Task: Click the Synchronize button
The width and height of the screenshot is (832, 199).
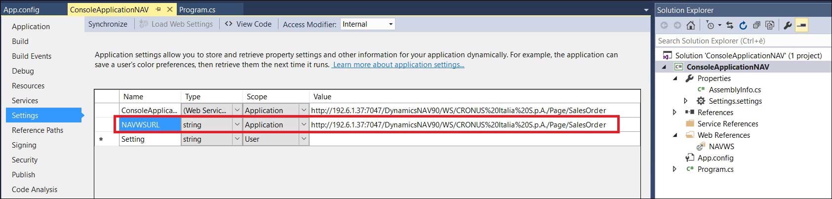Action: [108, 24]
